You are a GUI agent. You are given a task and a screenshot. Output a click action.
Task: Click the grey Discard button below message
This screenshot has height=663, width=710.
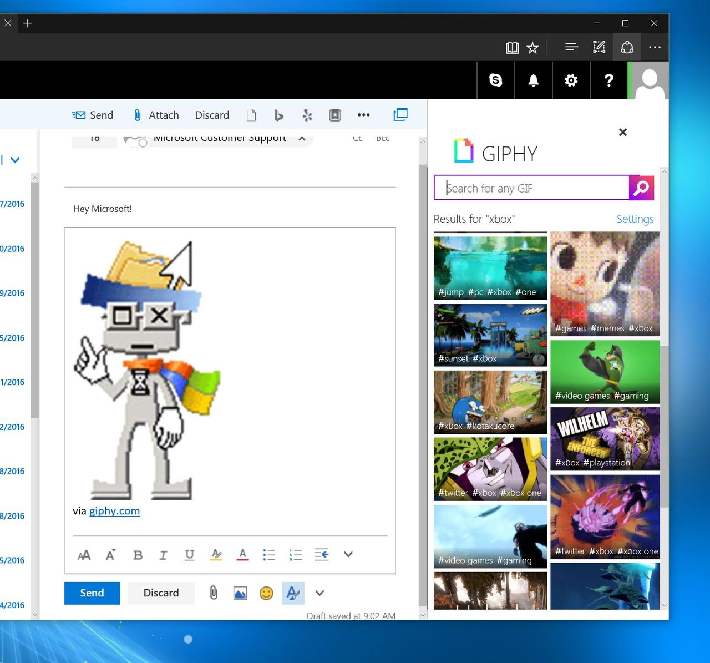point(161,593)
